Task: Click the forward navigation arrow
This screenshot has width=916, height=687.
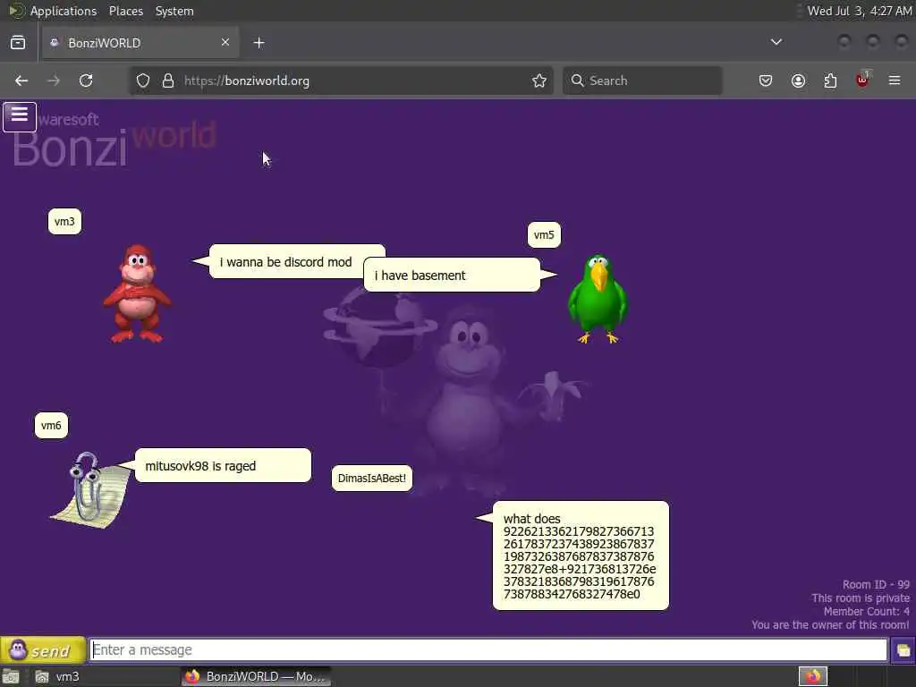Action: (x=54, y=81)
